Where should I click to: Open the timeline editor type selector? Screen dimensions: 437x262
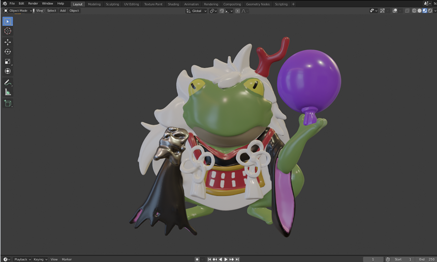point(7,259)
